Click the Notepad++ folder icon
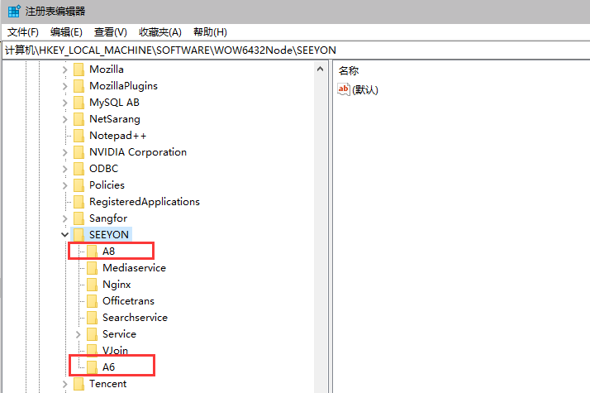 pyautogui.click(x=79, y=136)
